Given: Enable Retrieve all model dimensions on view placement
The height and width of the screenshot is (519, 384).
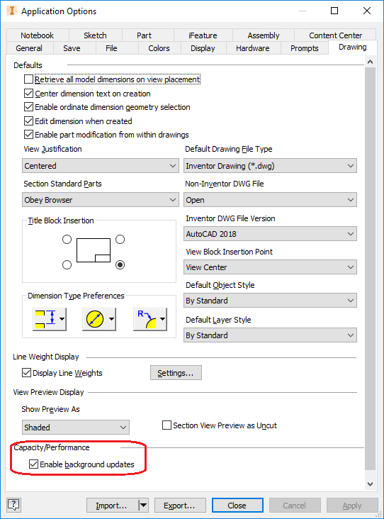Looking at the screenshot, I should coord(29,79).
